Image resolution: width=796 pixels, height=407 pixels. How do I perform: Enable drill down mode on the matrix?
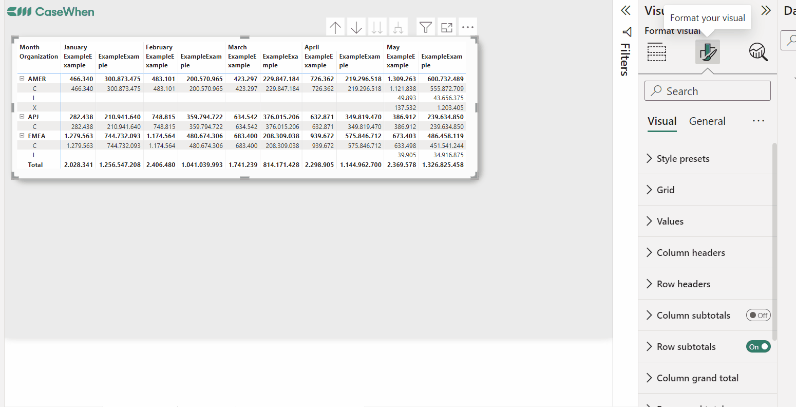tap(356, 27)
